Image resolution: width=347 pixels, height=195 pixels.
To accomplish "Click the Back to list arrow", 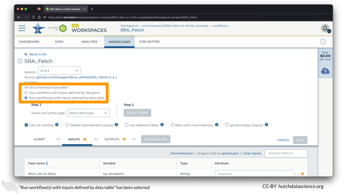I will click(x=26, y=54).
